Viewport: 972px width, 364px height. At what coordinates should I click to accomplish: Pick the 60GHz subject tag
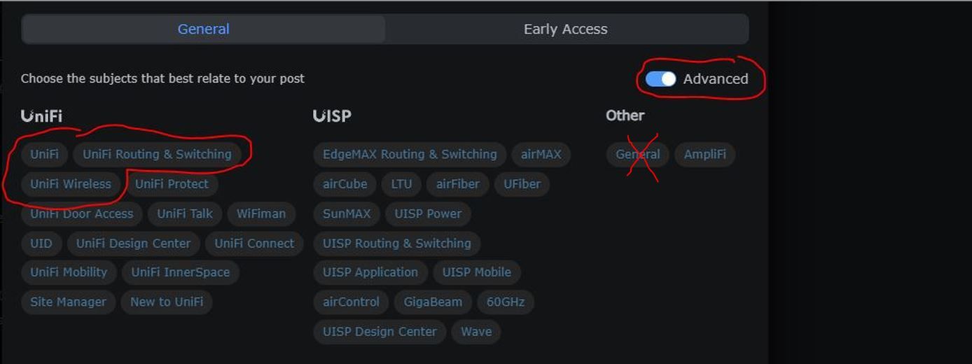[x=506, y=302]
